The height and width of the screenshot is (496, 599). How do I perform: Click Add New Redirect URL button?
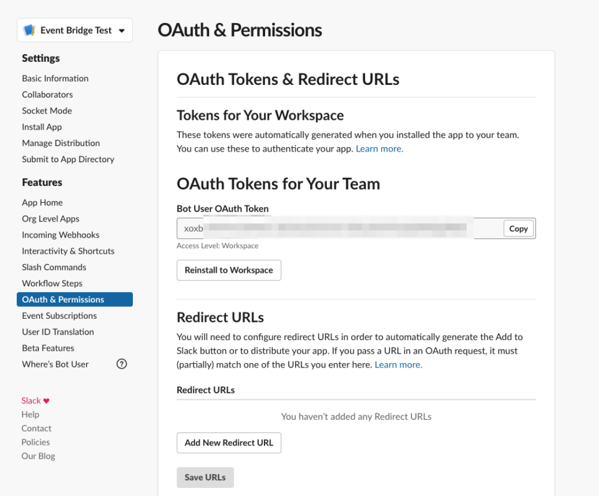pyautogui.click(x=229, y=443)
